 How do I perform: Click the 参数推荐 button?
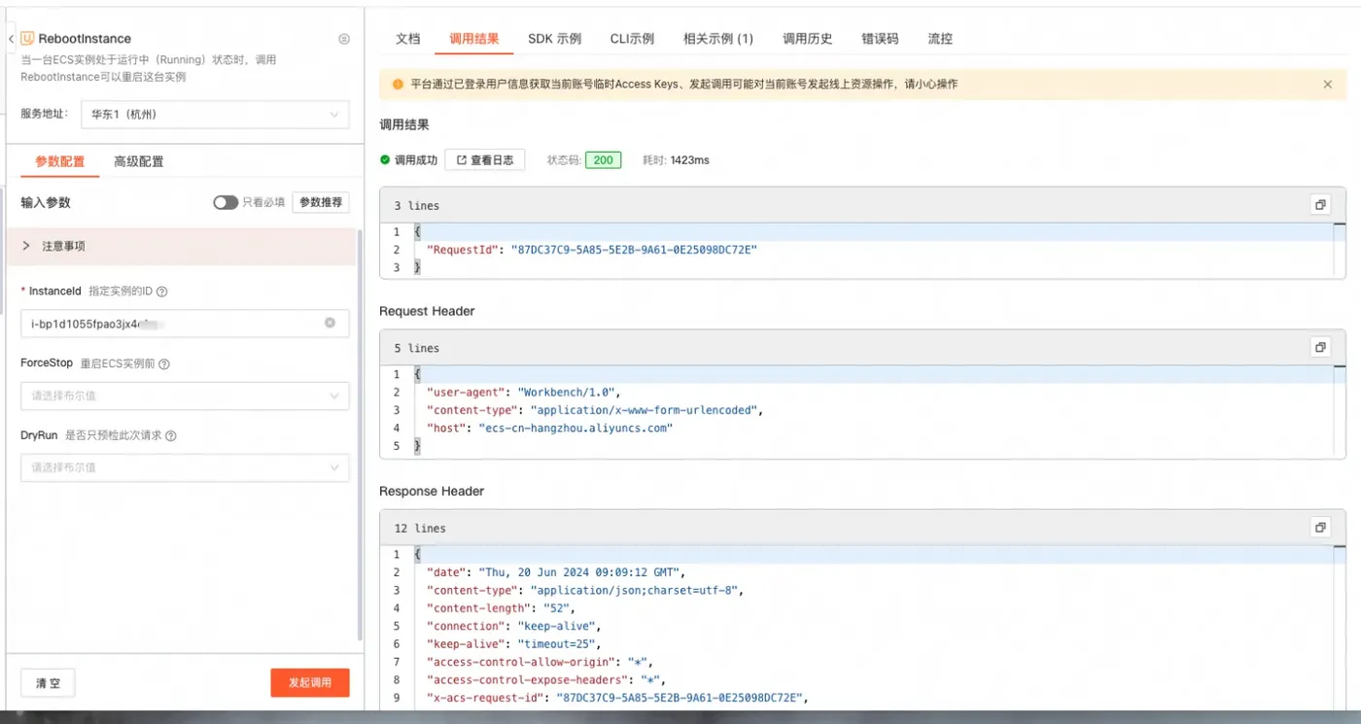click(321, 202)
